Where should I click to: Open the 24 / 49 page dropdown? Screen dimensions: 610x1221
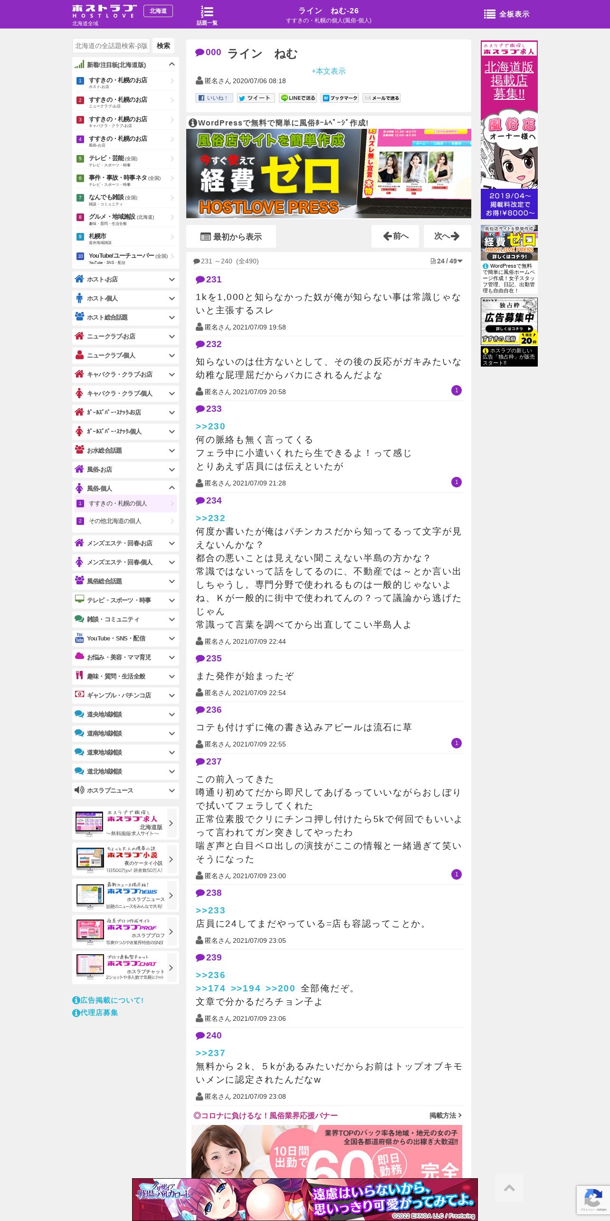(447, 261)
